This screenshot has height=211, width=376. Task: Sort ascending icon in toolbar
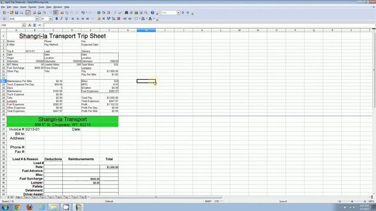pos(104,12)
